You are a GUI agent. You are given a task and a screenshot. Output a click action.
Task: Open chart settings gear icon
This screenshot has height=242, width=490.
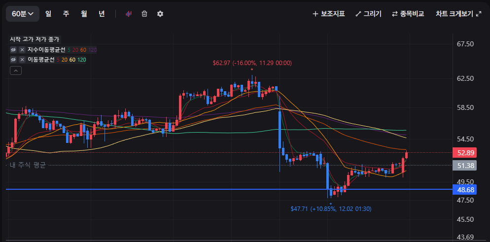(x=160, y=14)
